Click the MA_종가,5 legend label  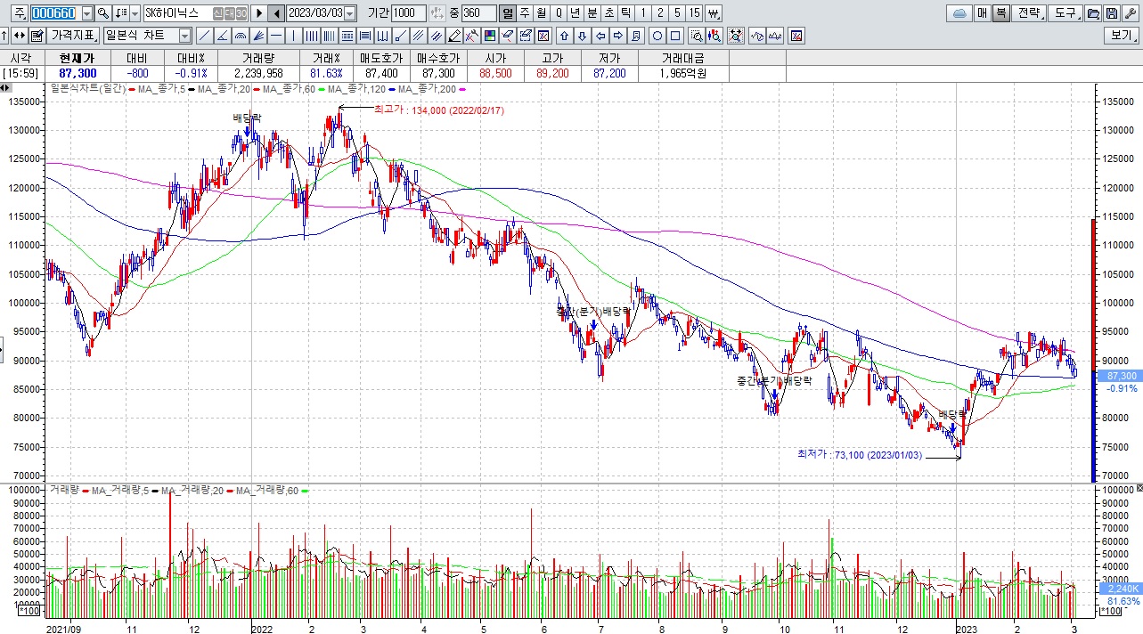point(161,89)
